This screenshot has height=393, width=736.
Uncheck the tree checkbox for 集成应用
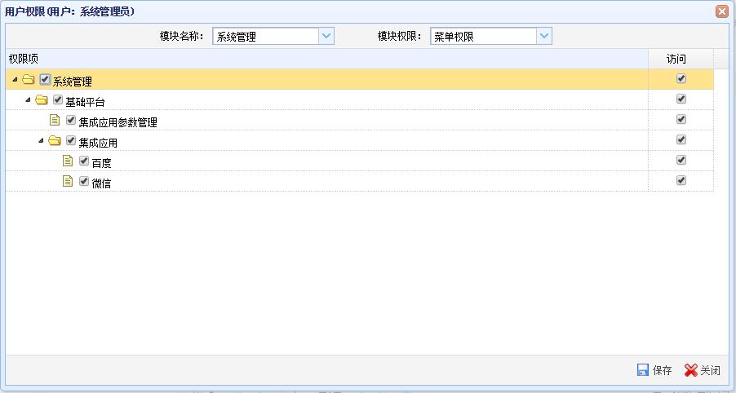click(x=71, y=140)
